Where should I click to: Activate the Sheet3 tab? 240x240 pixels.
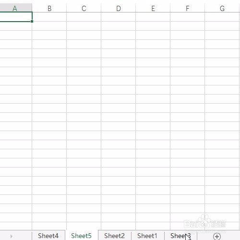[180, 236]
